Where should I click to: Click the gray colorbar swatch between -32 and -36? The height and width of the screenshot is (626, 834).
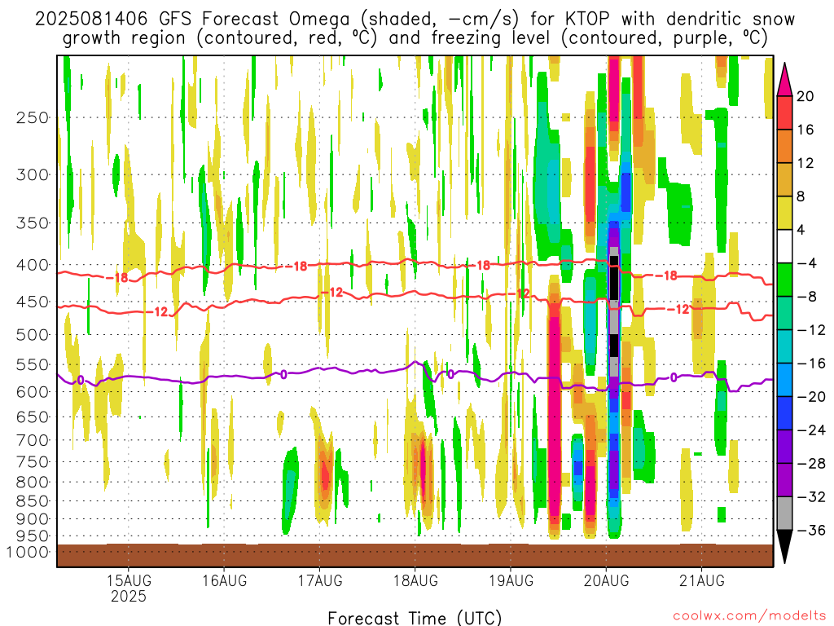coord(784,514)
